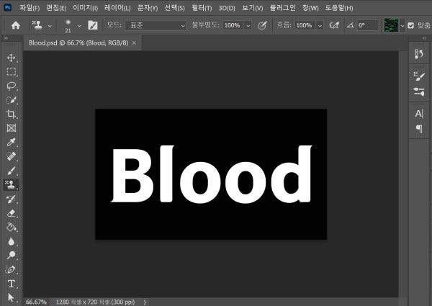
Task: Open the 3D(D) menu
Action: (x=227, y=8)
